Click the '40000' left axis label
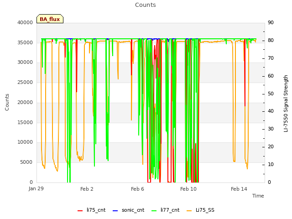Viewport: 292px width, 219px height. pos(25,22)
